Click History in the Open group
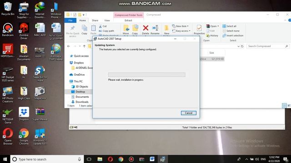 (x=212, y=35)
